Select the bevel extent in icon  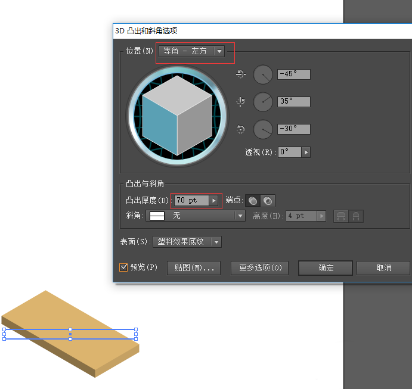point(356,216)
